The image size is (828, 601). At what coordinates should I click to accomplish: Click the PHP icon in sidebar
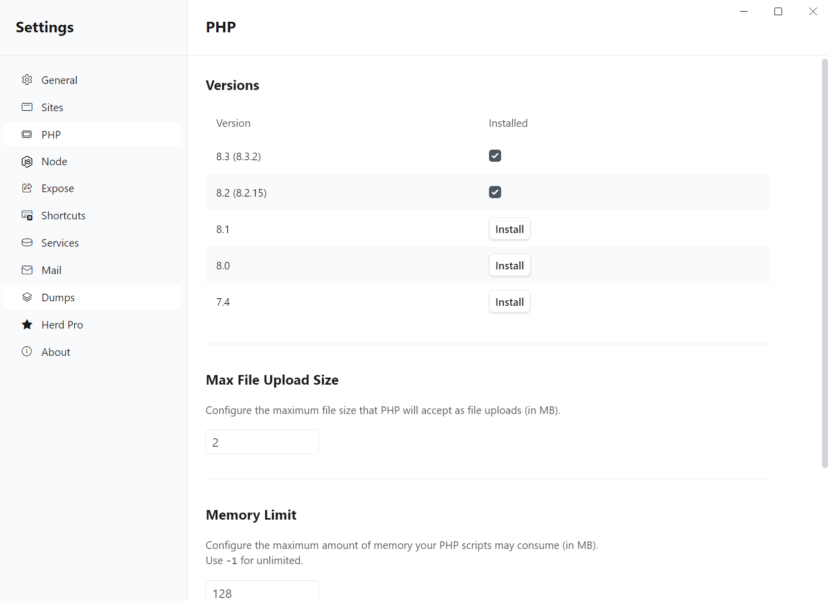(x=27, y=134)
